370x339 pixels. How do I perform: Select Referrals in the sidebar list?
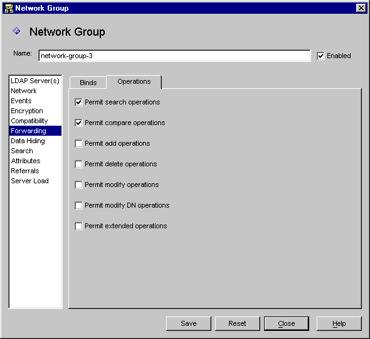coord(35,171)
